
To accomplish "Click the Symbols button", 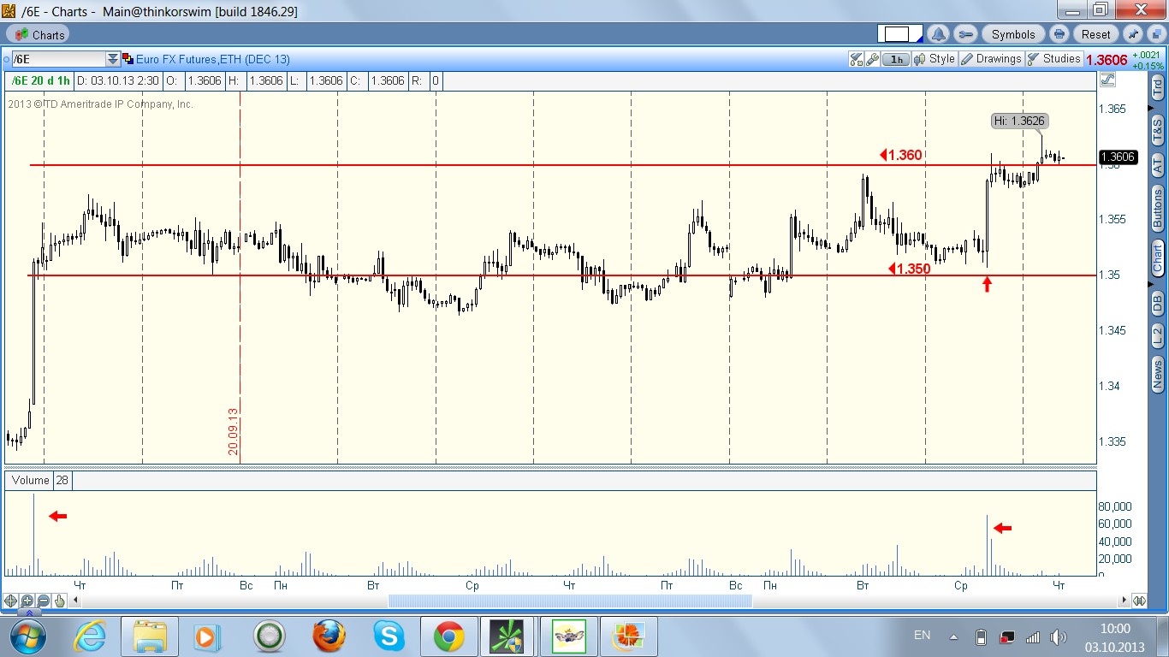I will 1013,34.
